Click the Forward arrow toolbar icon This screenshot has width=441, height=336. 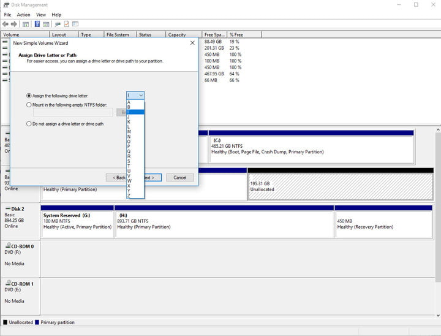tap(13, 25)
